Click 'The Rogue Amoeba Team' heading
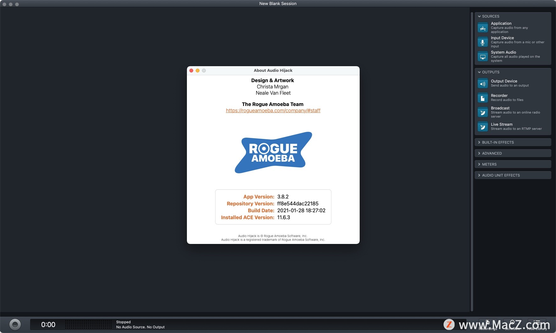The width and height of the screenshot is (556, 333). [x=273, y=104]
